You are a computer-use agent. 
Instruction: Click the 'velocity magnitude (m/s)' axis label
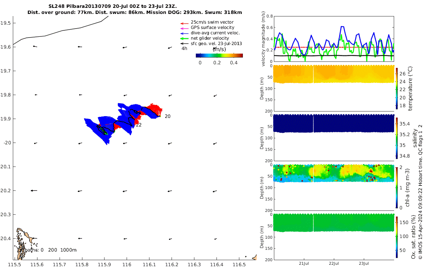pyautogui.click(x=264, y=39)
